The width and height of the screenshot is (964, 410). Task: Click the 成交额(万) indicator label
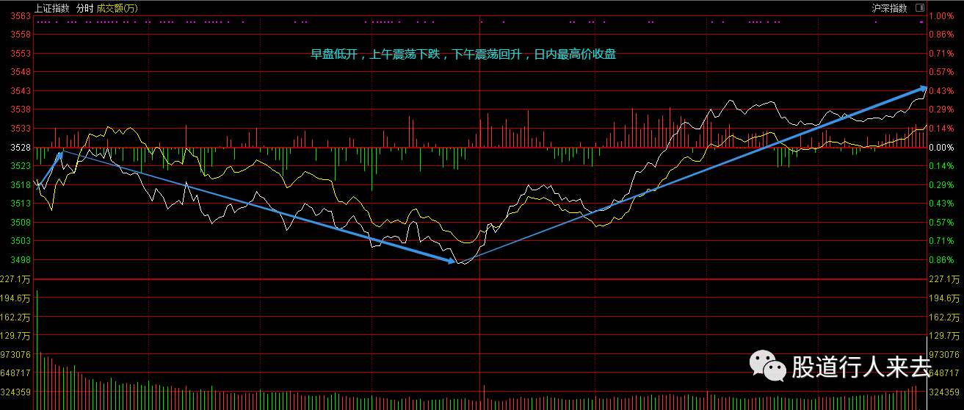[x=117, y=9]
